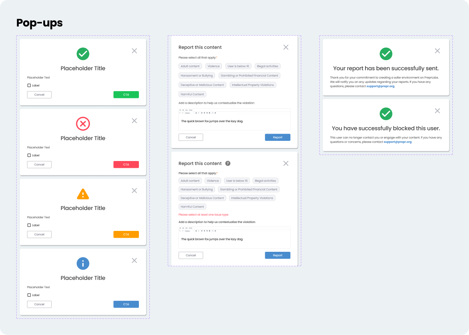Viewport: 469px width, 335px height.
Task: Open support@prepr.org link in blocked user popup
Action: (398, 142)
